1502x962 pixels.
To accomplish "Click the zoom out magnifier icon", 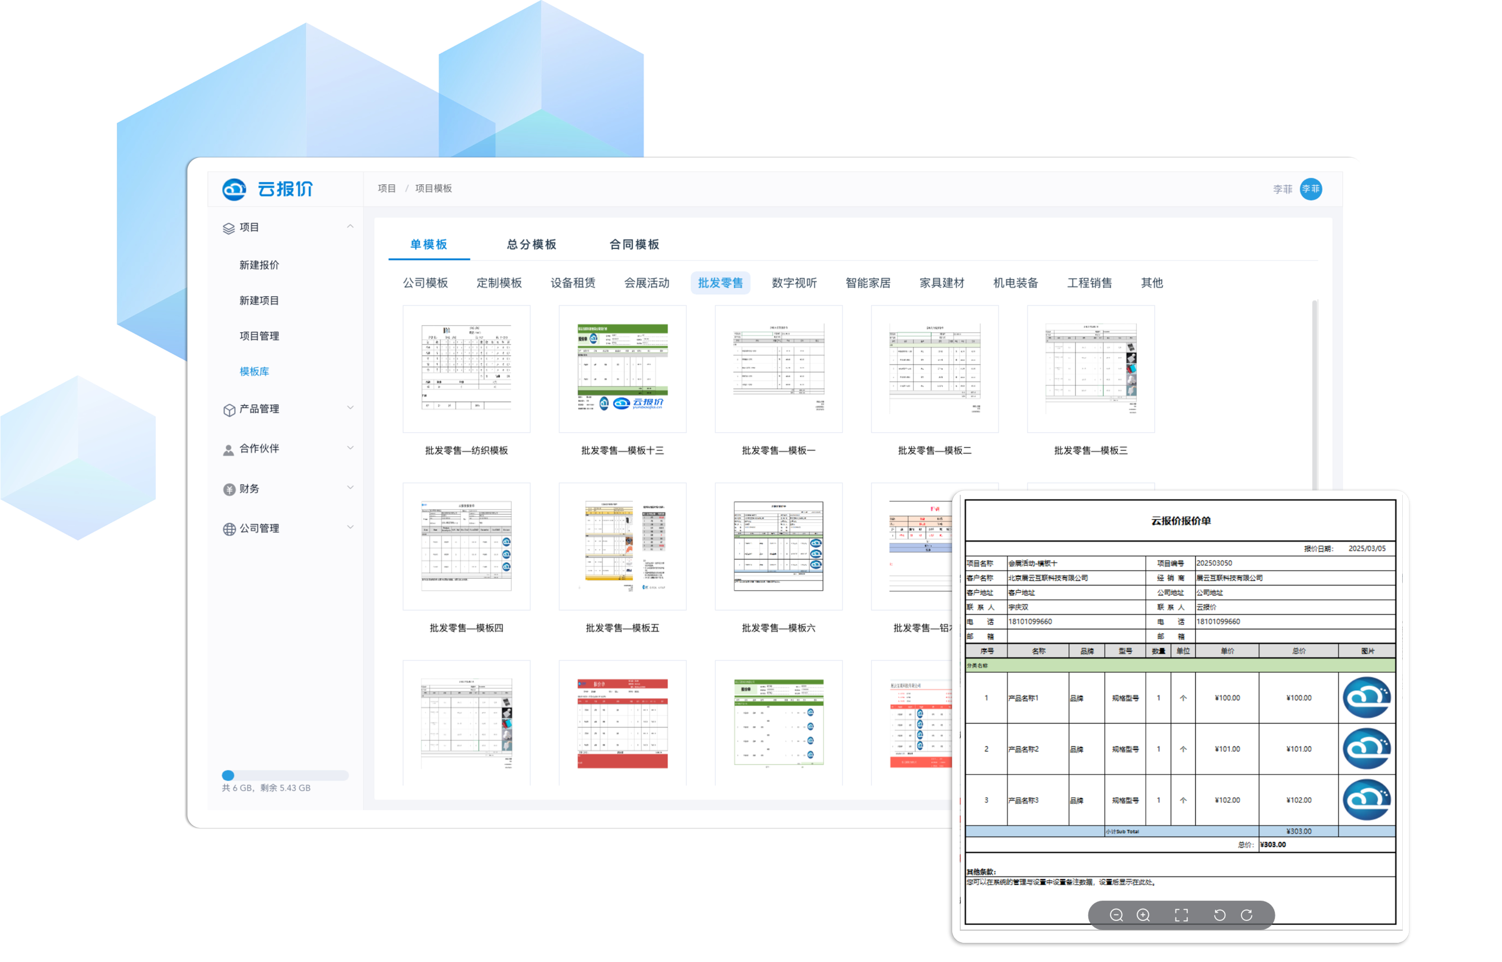I will click(1116, 914).
